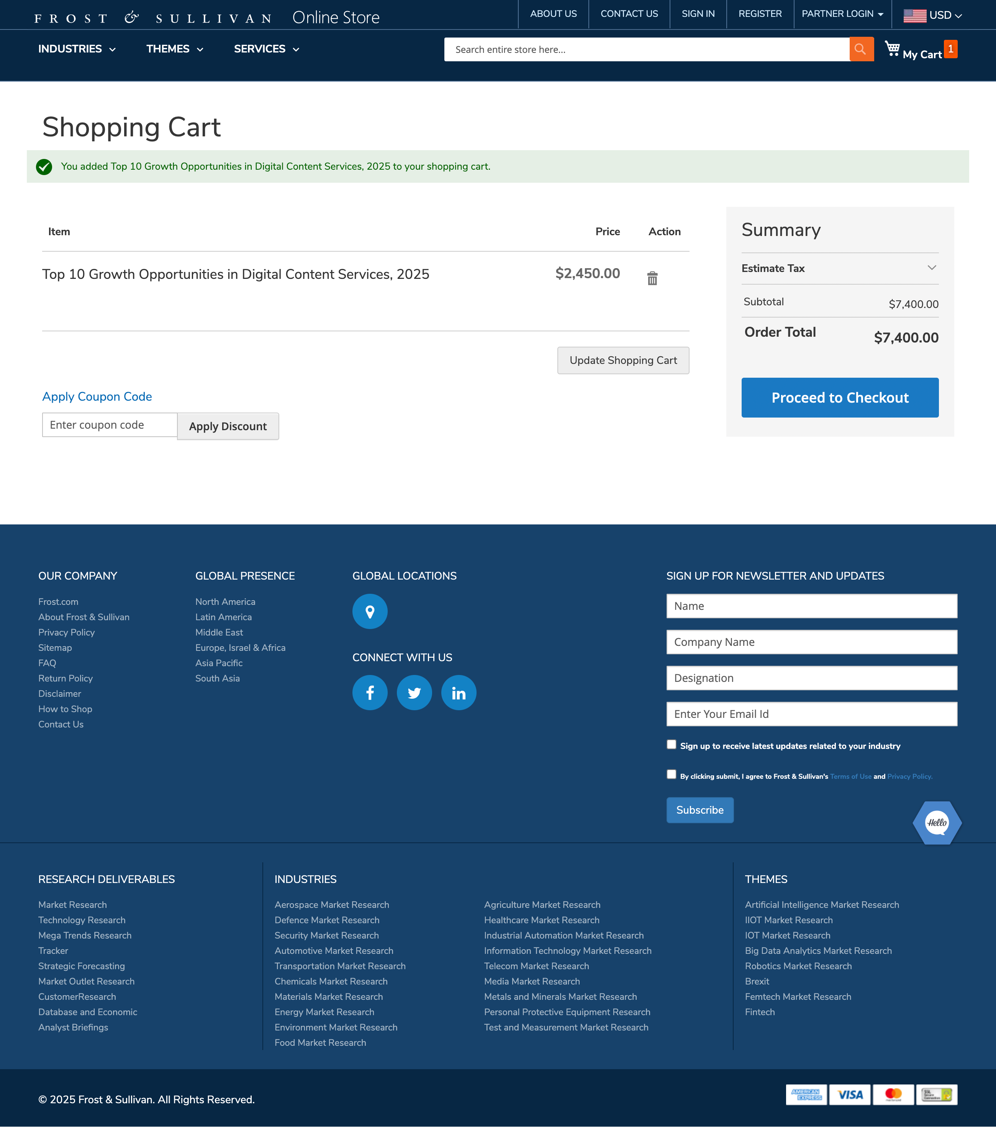Open the Twitter profile icon
Image resolution: width=996 pixels, height=1127 pixels.
(414, 693)
